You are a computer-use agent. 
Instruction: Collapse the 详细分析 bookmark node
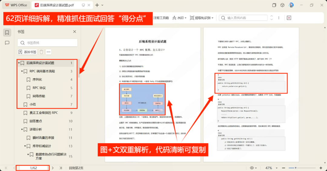pos(22,129)
